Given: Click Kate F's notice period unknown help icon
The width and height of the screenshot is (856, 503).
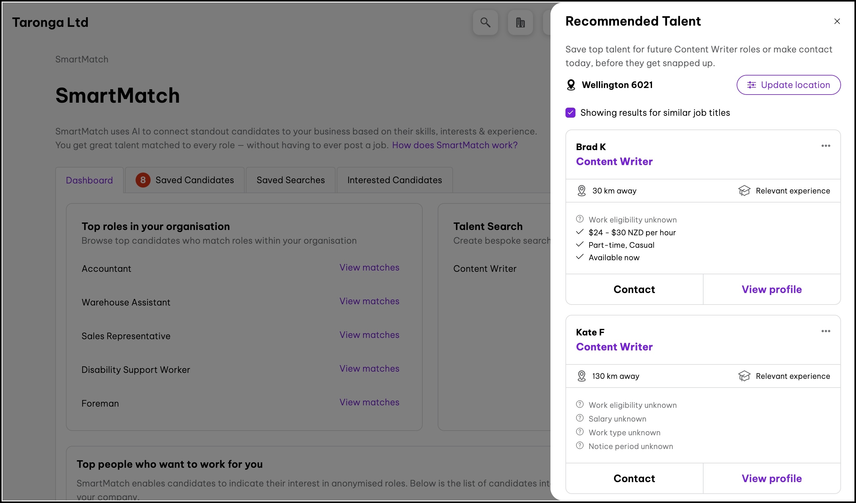Looking at the screenshot, I should tap(580, 446).
